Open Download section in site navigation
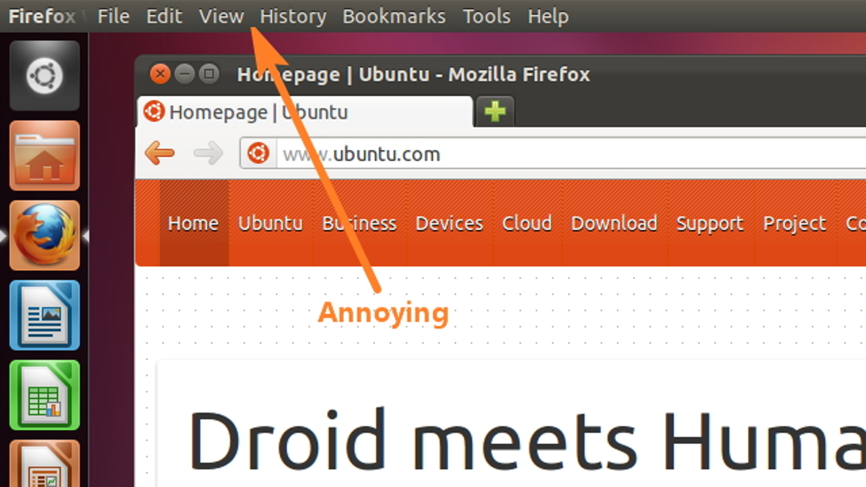This screenshot has width=866, height=487. [x=614, y=223]
